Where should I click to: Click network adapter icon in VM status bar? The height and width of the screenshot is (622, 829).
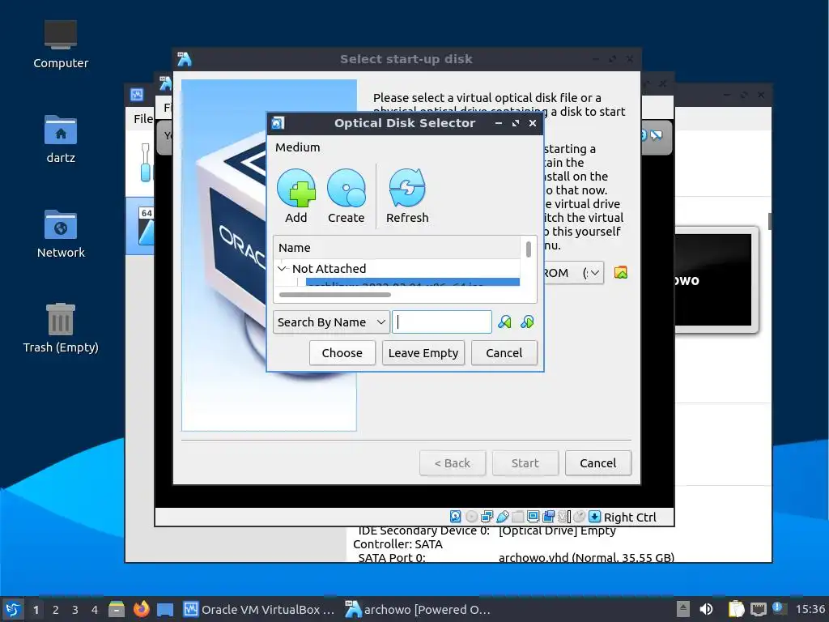coord(487,517)
